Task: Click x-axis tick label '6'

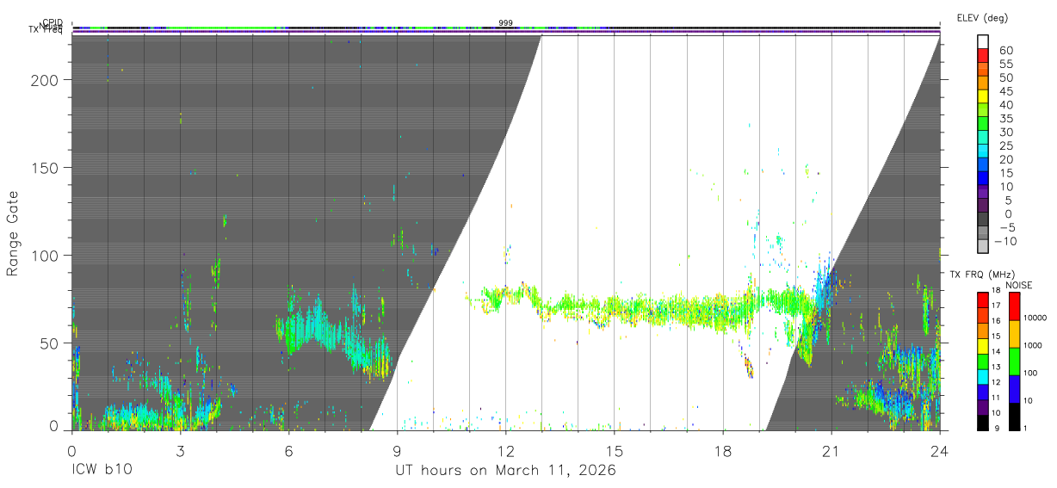Action: 288,450
